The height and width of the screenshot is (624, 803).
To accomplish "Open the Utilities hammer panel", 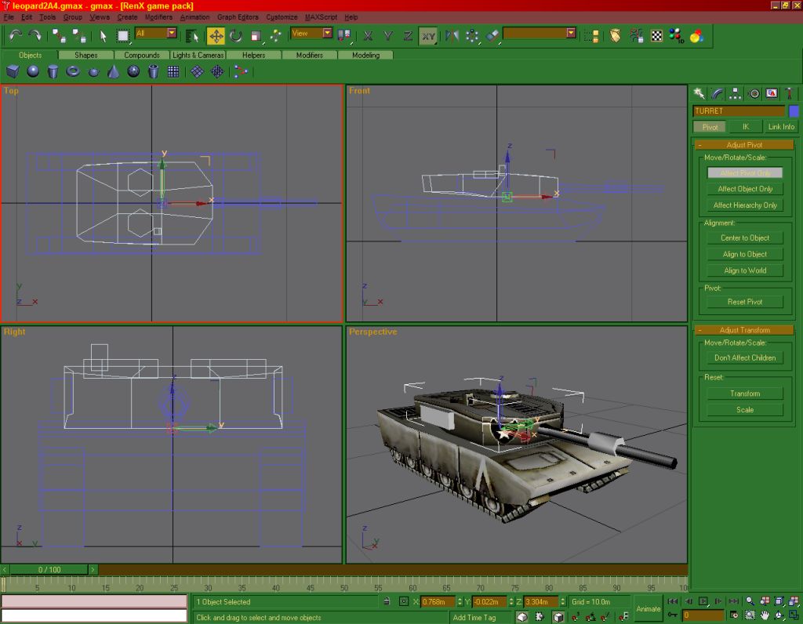I will [x=789, y=93].
